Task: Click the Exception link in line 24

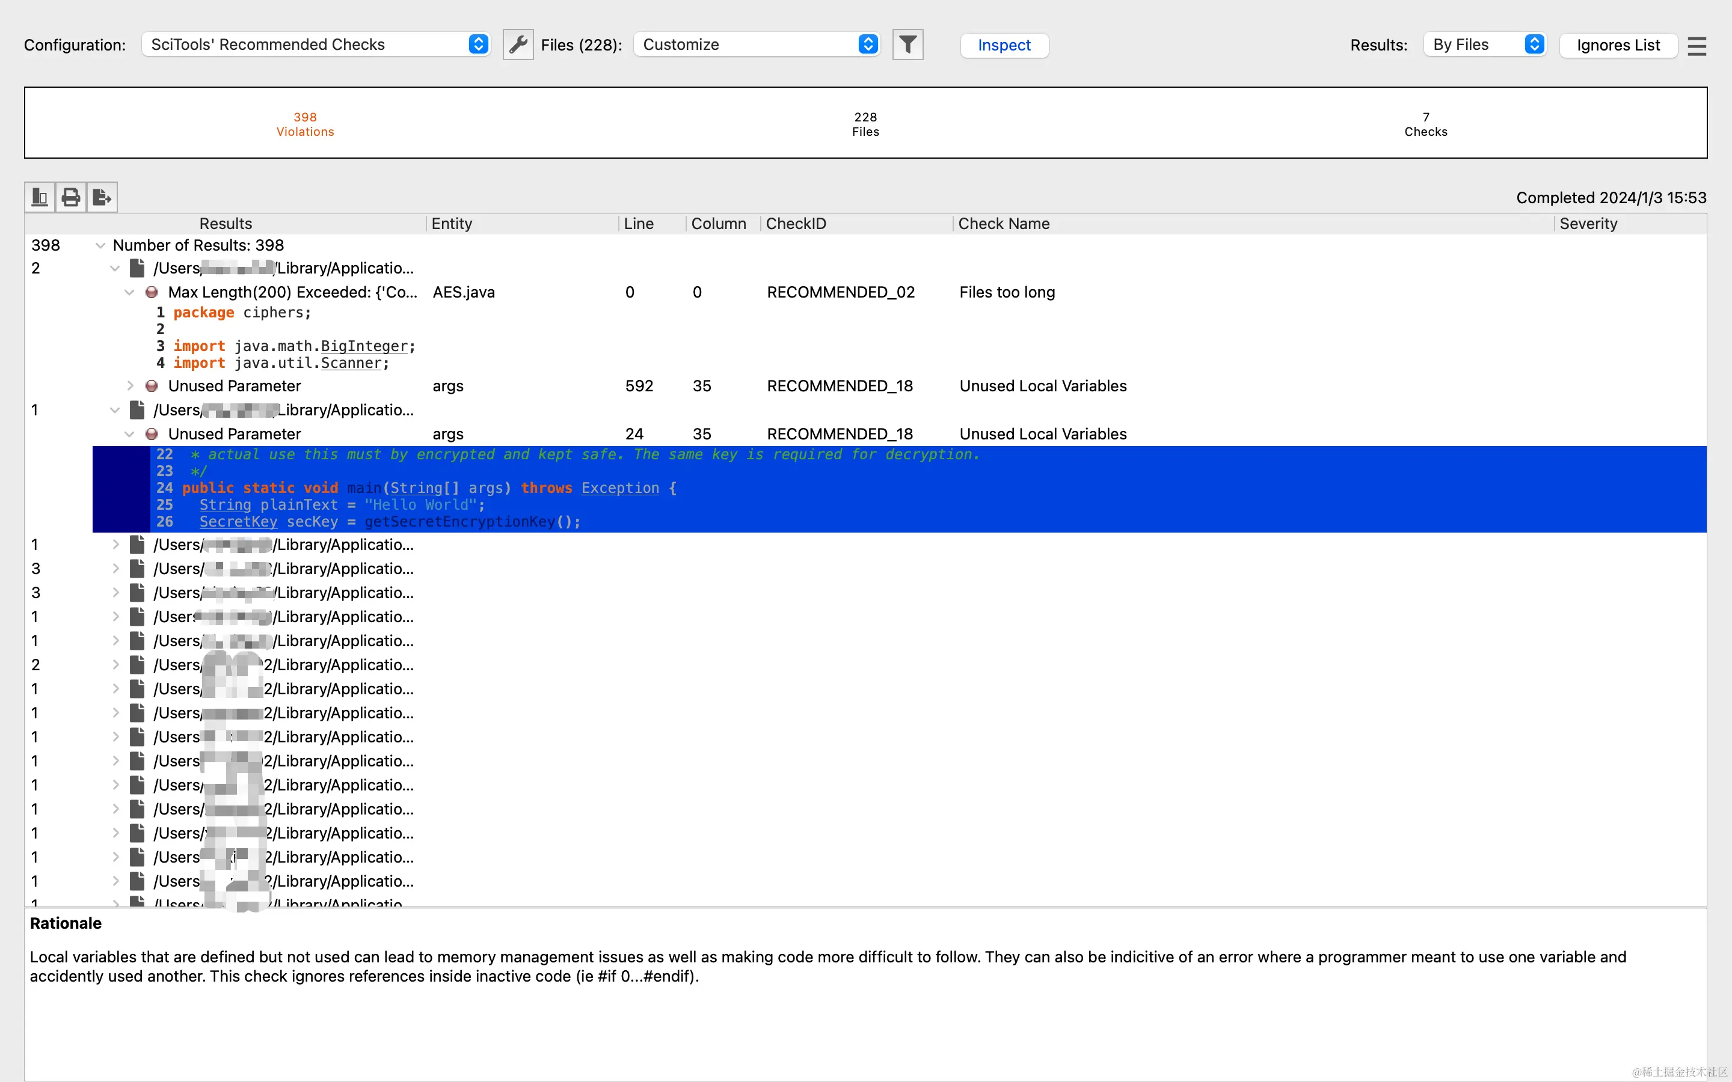Action: pyautogui.click(x=620, y=488)
